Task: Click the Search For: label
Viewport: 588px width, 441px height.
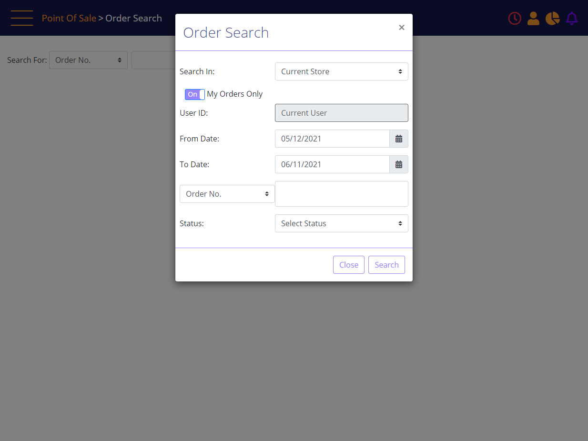Action: pos(27,60)
